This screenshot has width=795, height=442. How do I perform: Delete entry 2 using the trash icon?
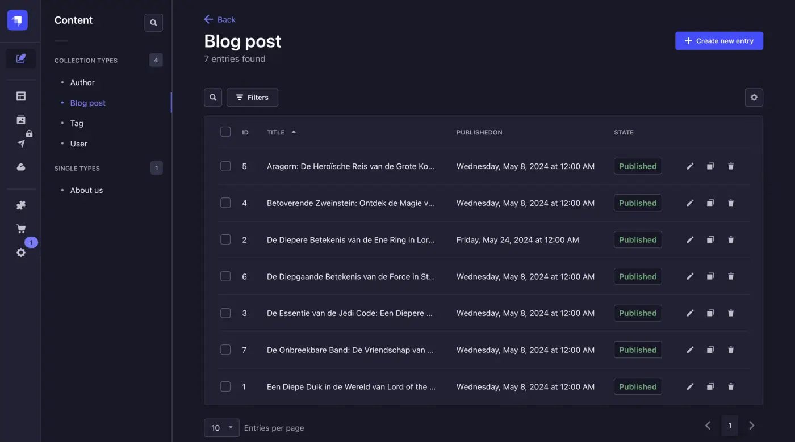pyautogui.click(x=731, y=239)
